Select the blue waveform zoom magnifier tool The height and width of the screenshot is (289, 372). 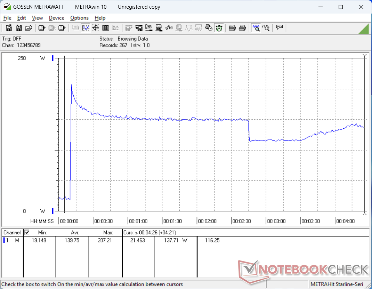point(256,28)
